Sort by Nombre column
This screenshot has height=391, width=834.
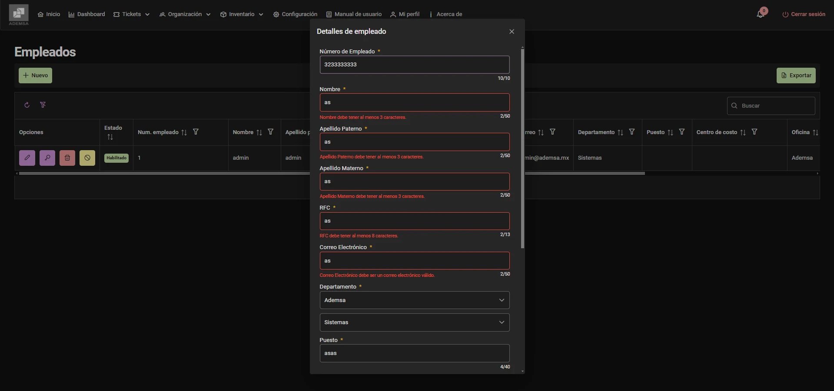coord(259,132)
